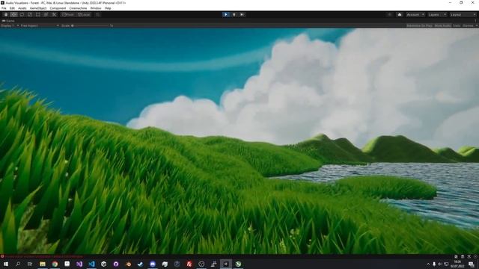Open the Window menu
This screenshot has width=479, height=269.
96,8
